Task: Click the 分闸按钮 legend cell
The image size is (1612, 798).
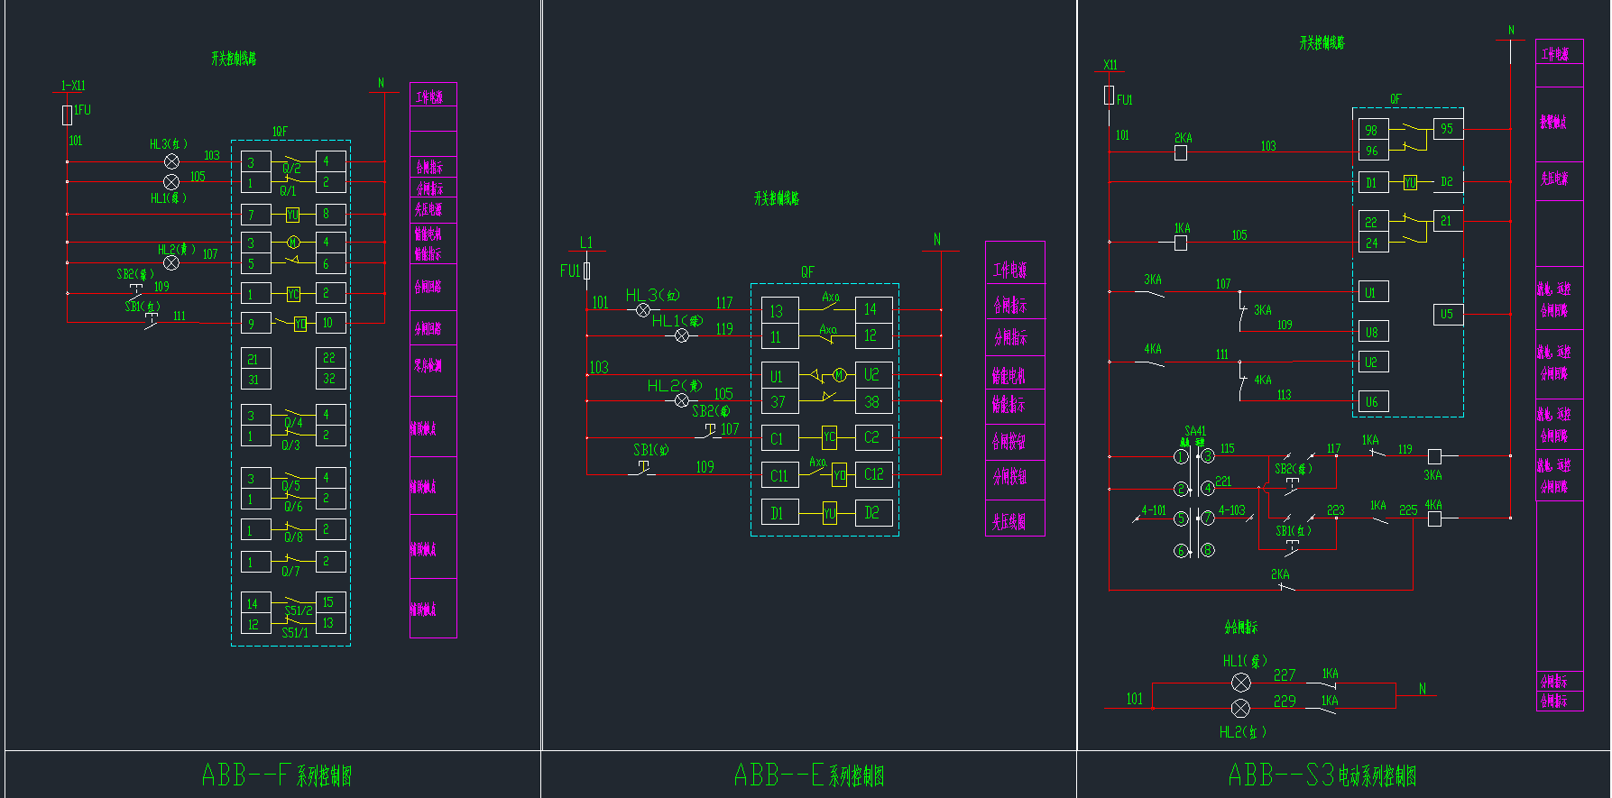Action: click(x=1015, y=480)
